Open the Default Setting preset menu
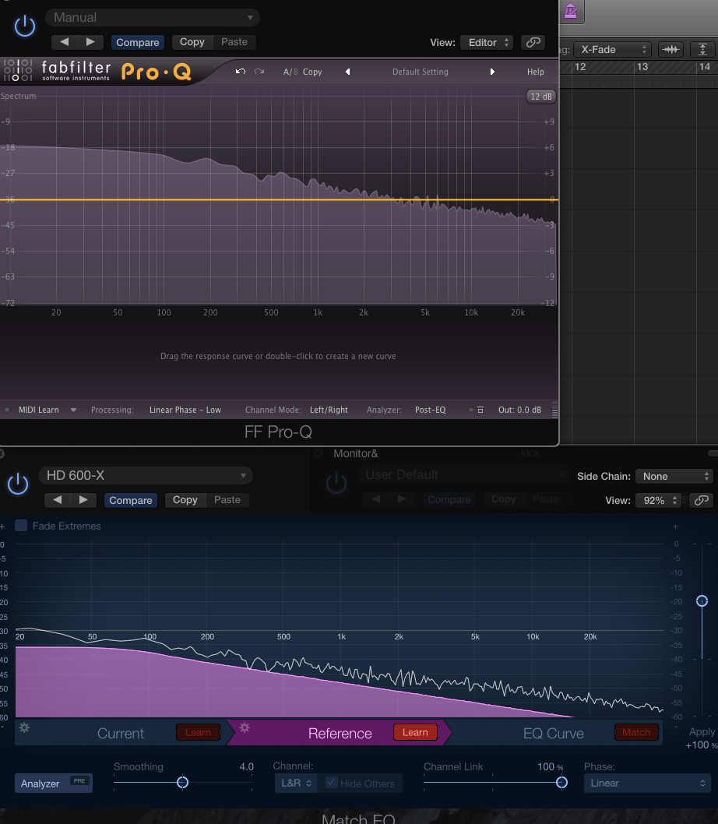718x824 pixels. click(x=420, y=72)
